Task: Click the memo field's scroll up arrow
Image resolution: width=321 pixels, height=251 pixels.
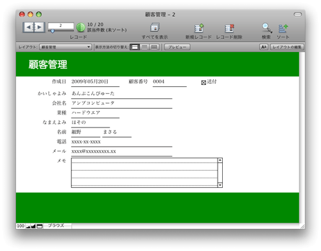Action: 220,160
